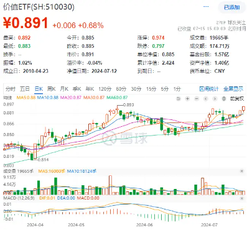This screenshot has width=247, height=230.
Task: Click the volume MA5:16000手 legend
Action: 52,171
